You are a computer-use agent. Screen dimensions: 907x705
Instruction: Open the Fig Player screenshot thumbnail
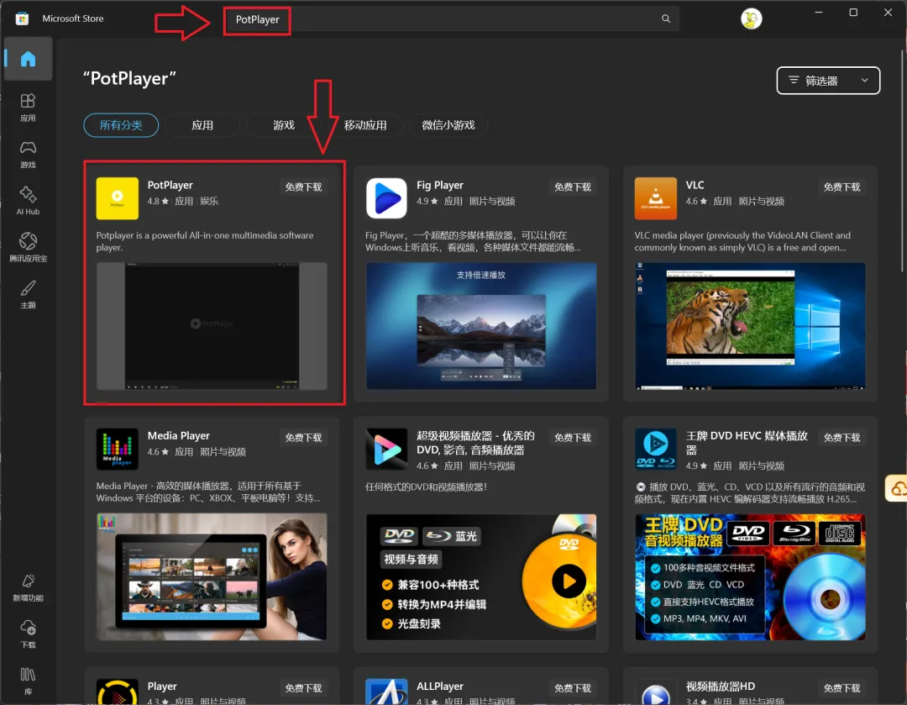480,326
